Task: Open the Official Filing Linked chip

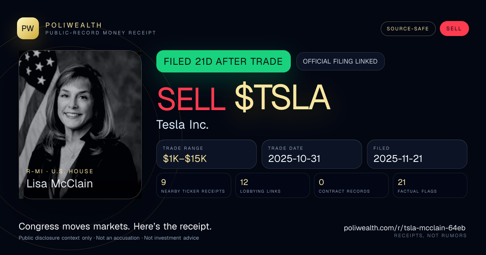Action: point(340,62)
